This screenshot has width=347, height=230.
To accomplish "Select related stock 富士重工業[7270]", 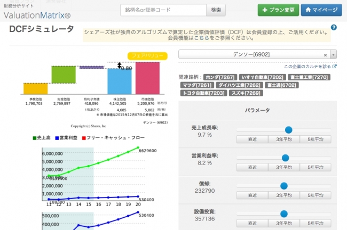I will pos(309,77).
